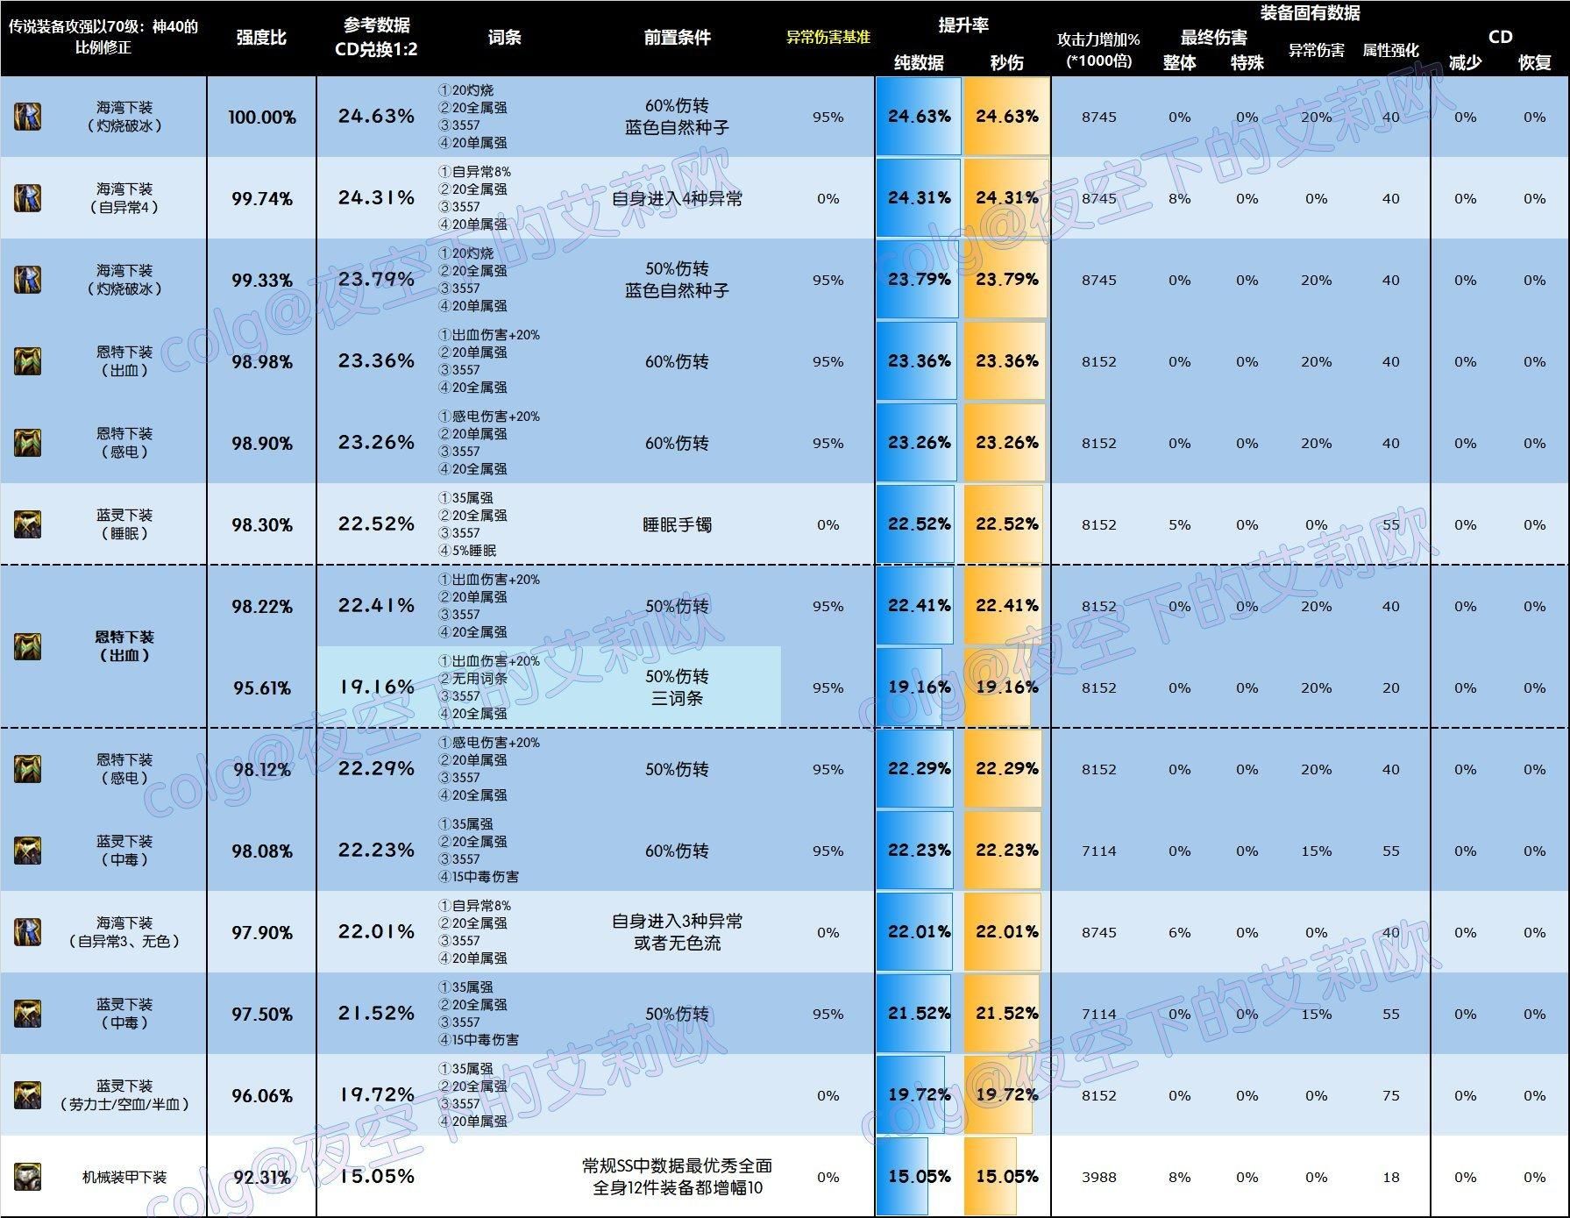1570x1218 pixels.
Task: Click the 提升率 header
Action: pyautogui.click(x=963, y=25)
